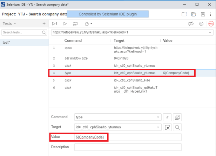The width and height of the screenshot is (216, 156).
Task: Click Select target in page icon
Action: pyautogui.click(x=168, y=127)
